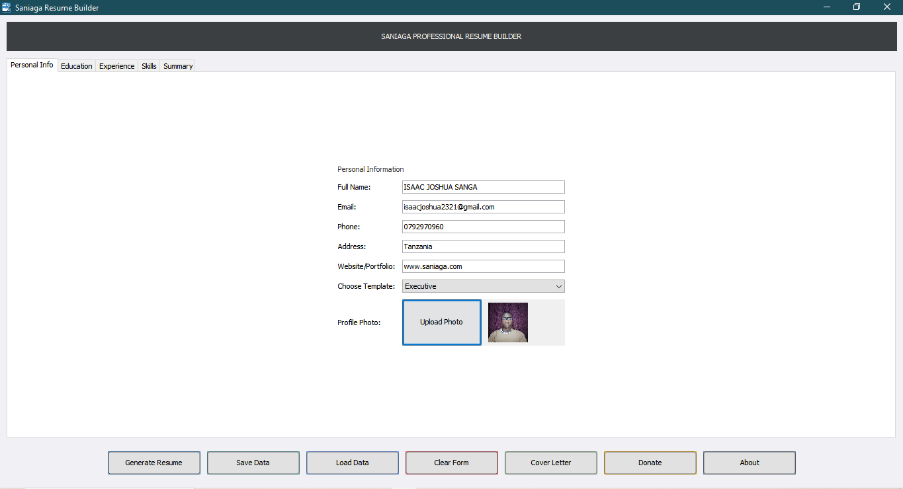Select the Personal Info tab
The image size is (903, 489).
(32, 65)
